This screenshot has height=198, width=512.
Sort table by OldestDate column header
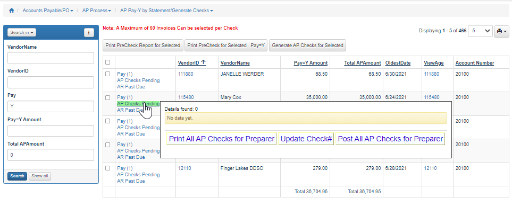click(x=398, y=63)
